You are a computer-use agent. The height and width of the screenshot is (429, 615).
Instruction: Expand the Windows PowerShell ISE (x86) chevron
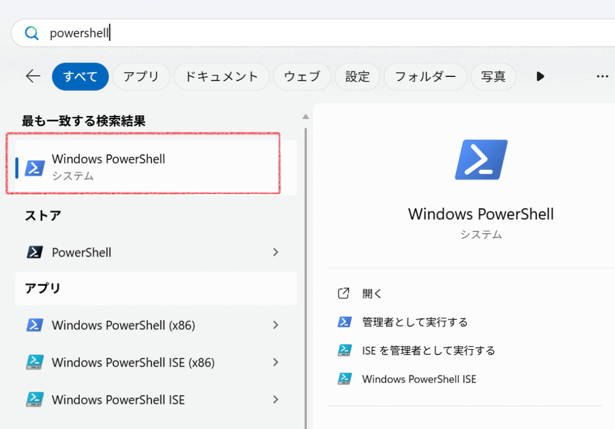[276, 362]
